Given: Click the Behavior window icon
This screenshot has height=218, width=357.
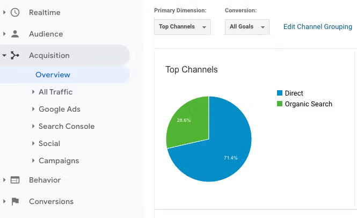Looking at the screenshot, I should 15,180.
